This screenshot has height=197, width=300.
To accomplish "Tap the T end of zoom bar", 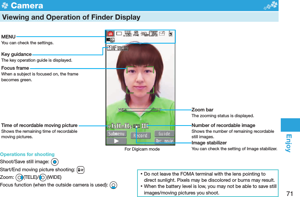I will pos(160,110).
